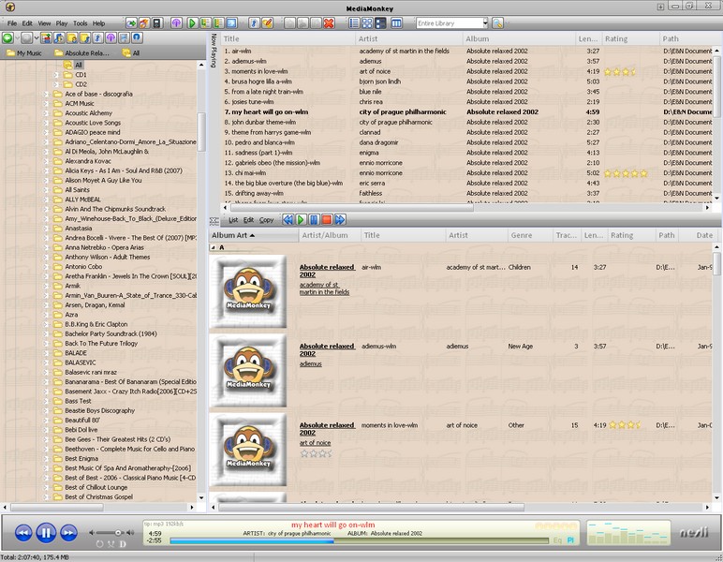Toggle the Eq button in the player
The image size is (723, 562).
[558, 540]
